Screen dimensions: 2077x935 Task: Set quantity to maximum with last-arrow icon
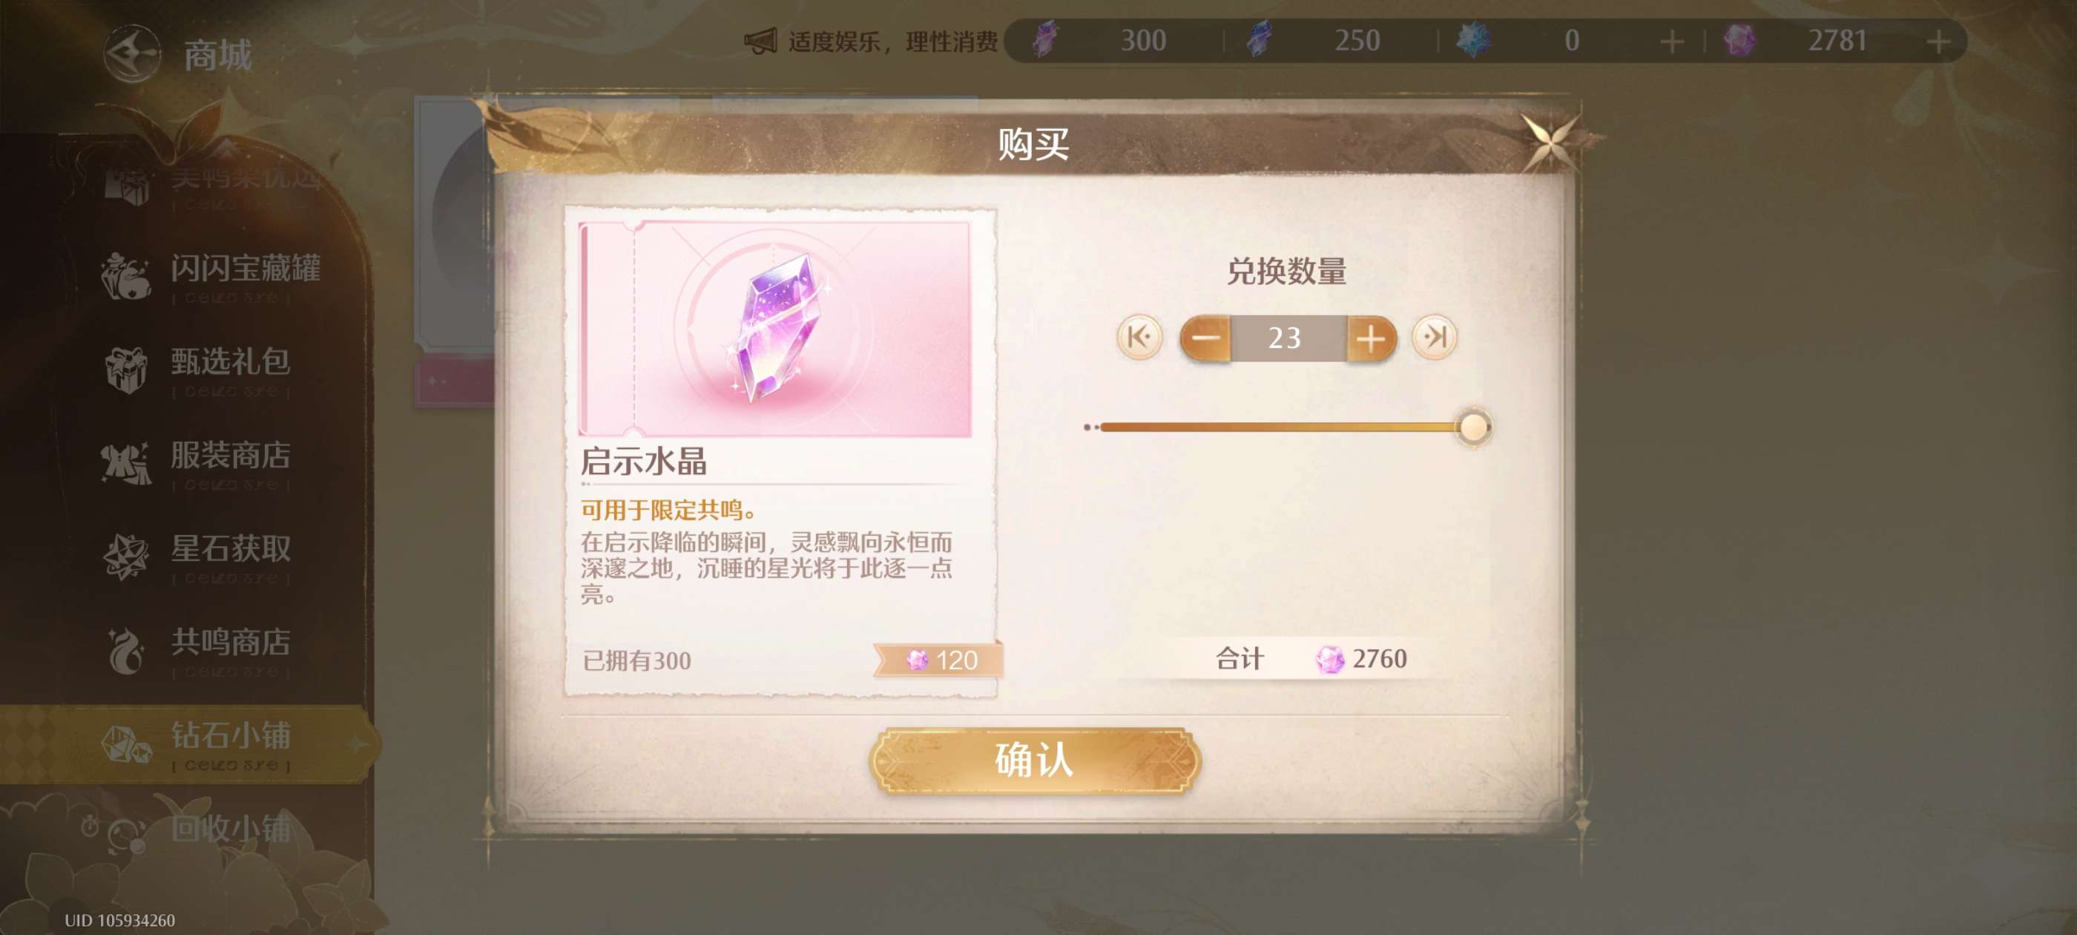(x=1435, y=336)
